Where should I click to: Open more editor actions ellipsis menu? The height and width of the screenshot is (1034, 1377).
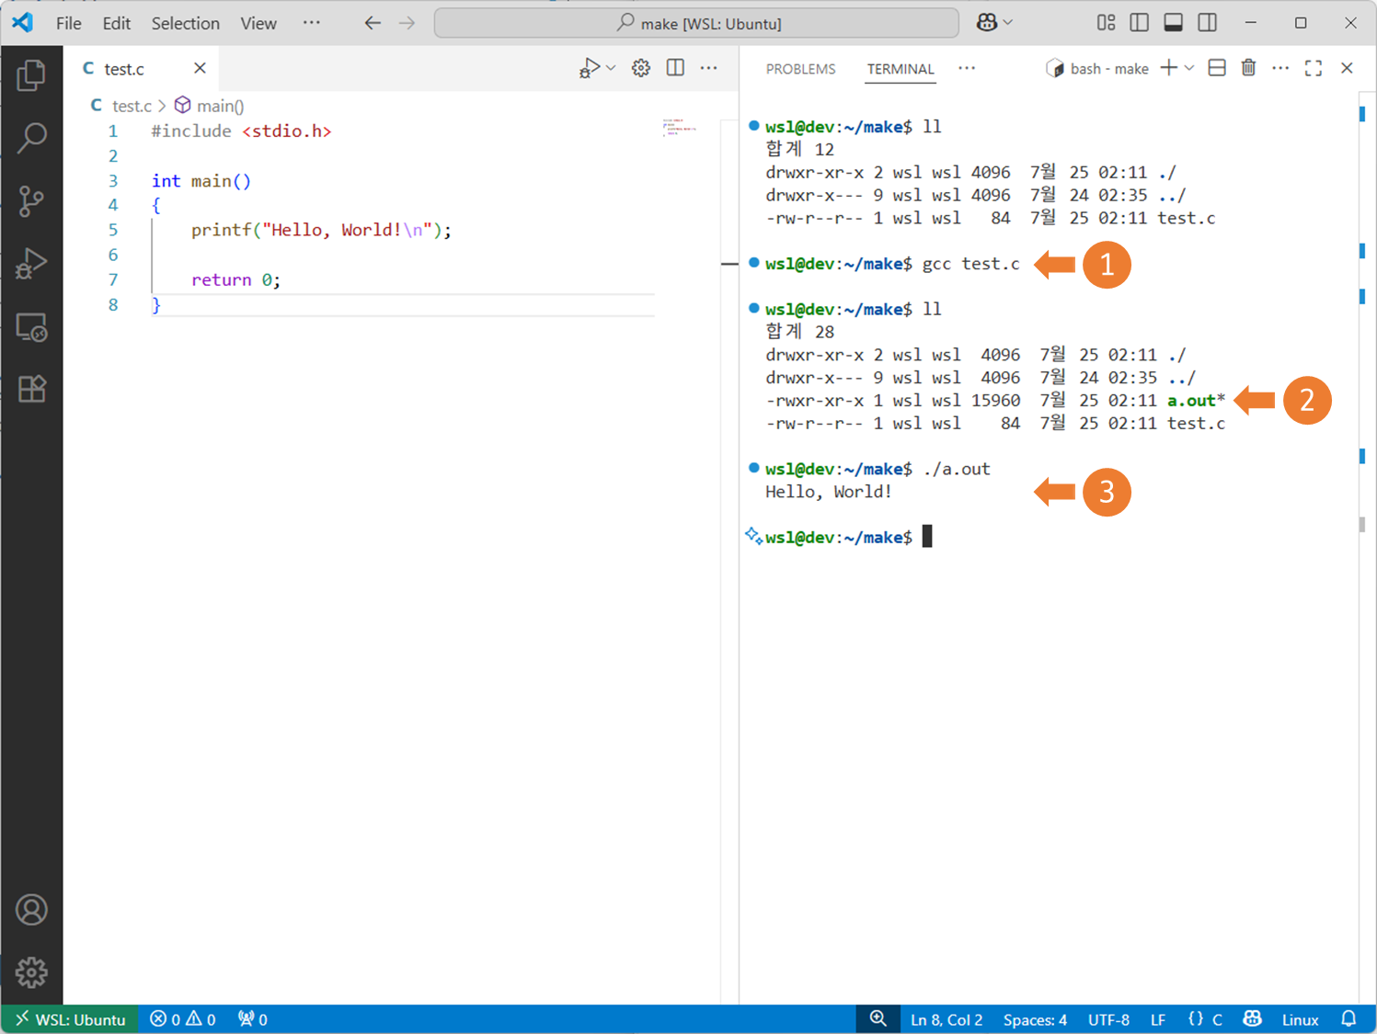(x=708, y=68)
